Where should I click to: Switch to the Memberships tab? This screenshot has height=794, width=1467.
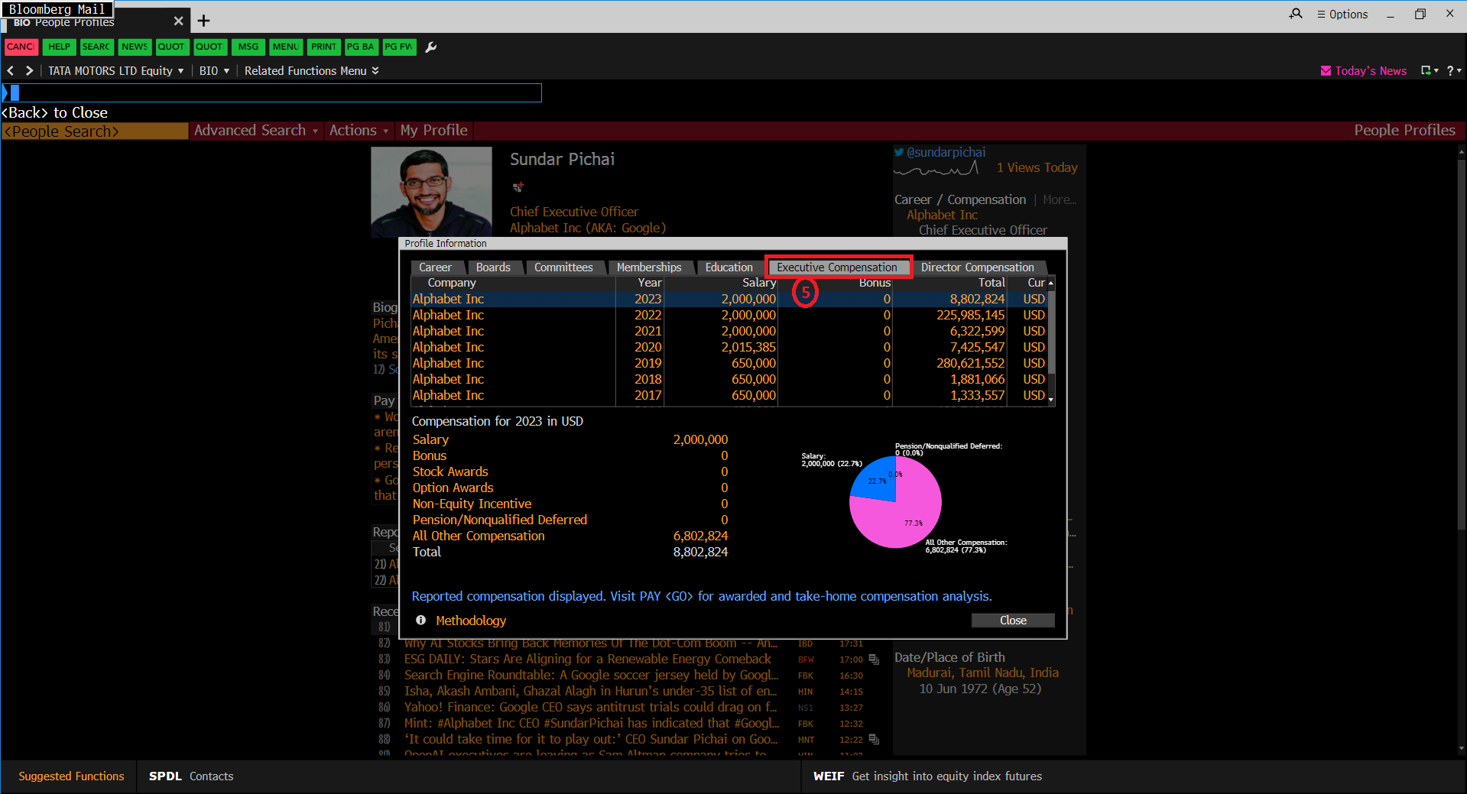pyautogui.click(x=649, y=267)
